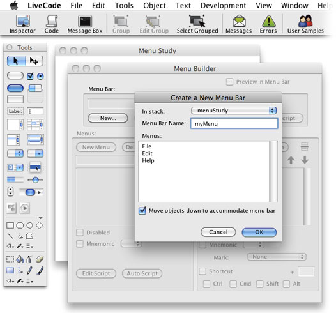Toggle the Shift modifier checkbox
This screenshot has height=313, width=336.
[x=260, y=284]
